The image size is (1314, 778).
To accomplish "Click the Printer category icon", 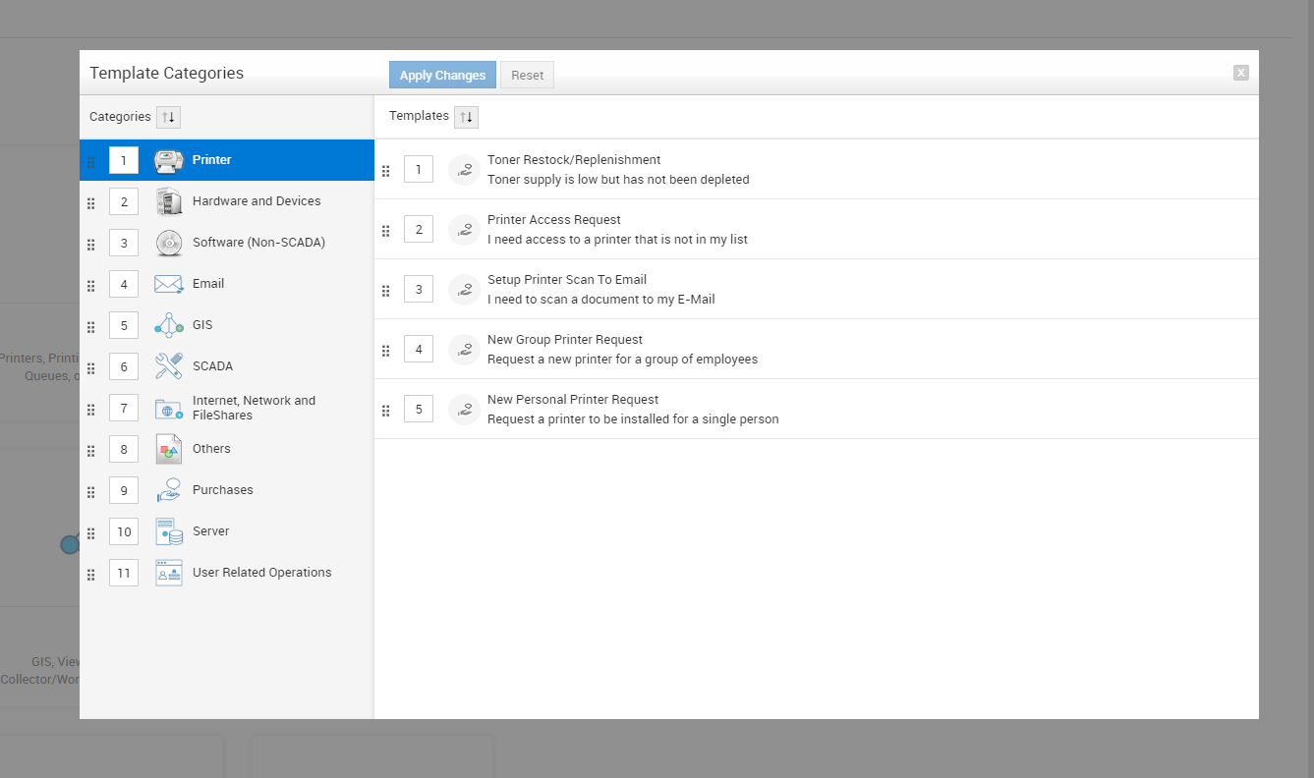I will coord(169,160).
